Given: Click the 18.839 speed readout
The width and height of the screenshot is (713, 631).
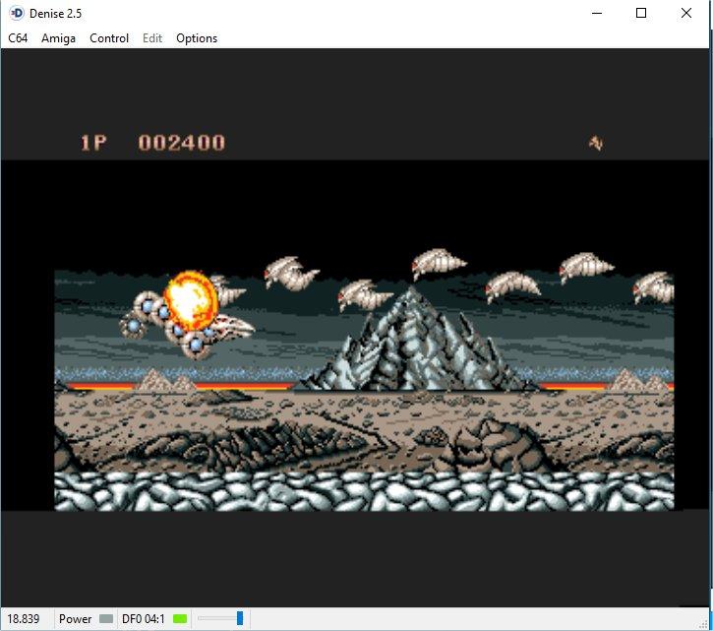Looking at the screenshot, I should (24, 619).
